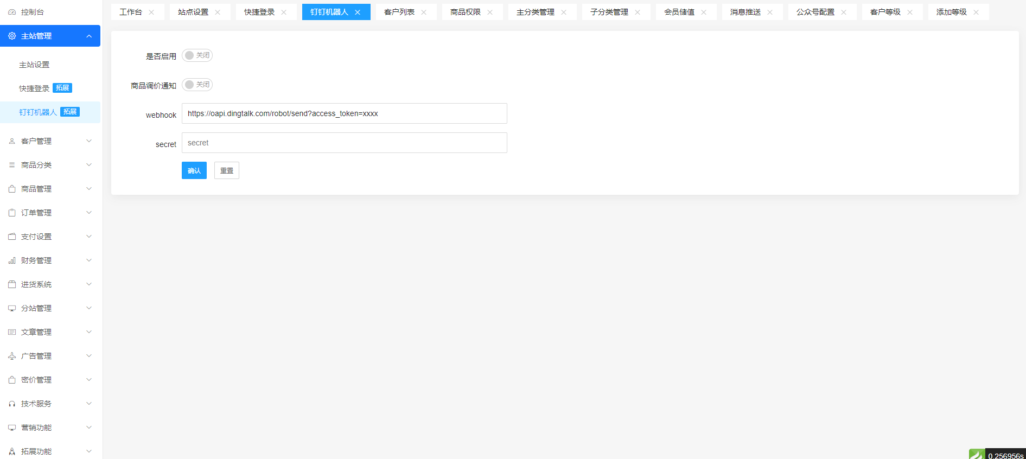
Task: Expand 客户管理 with its chevron
Action: 89,141
